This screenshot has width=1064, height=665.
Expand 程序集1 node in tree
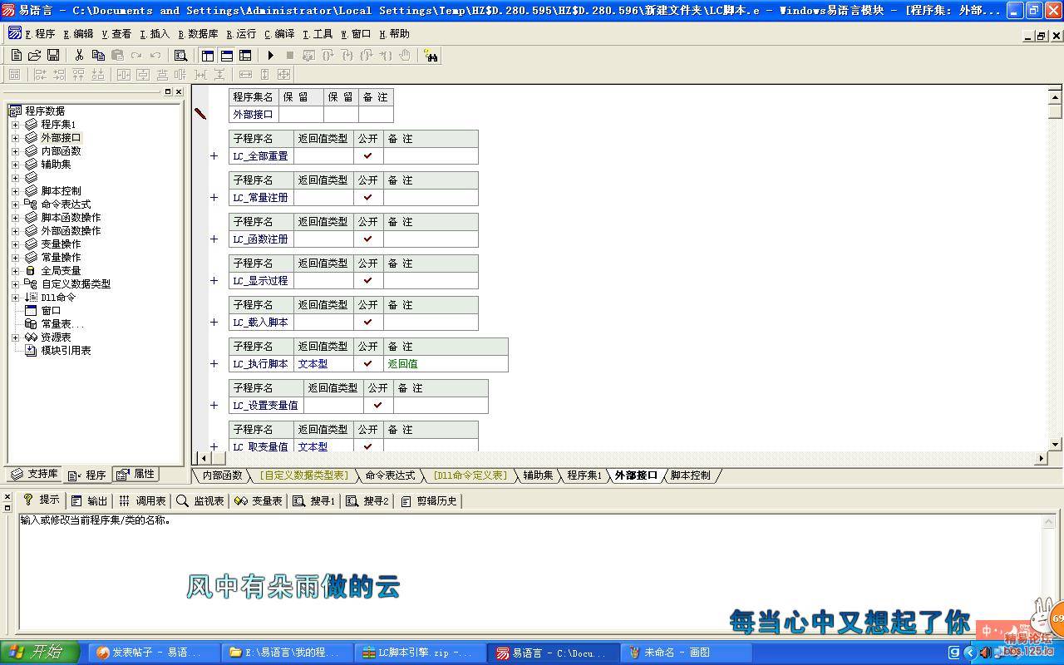tap(15, 124)
